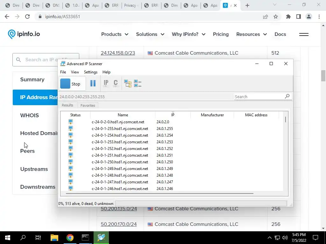This screenshot has width=326, height=244.
Task: Click computer icon for row 24.0.2.0
Action: point(71,122)
